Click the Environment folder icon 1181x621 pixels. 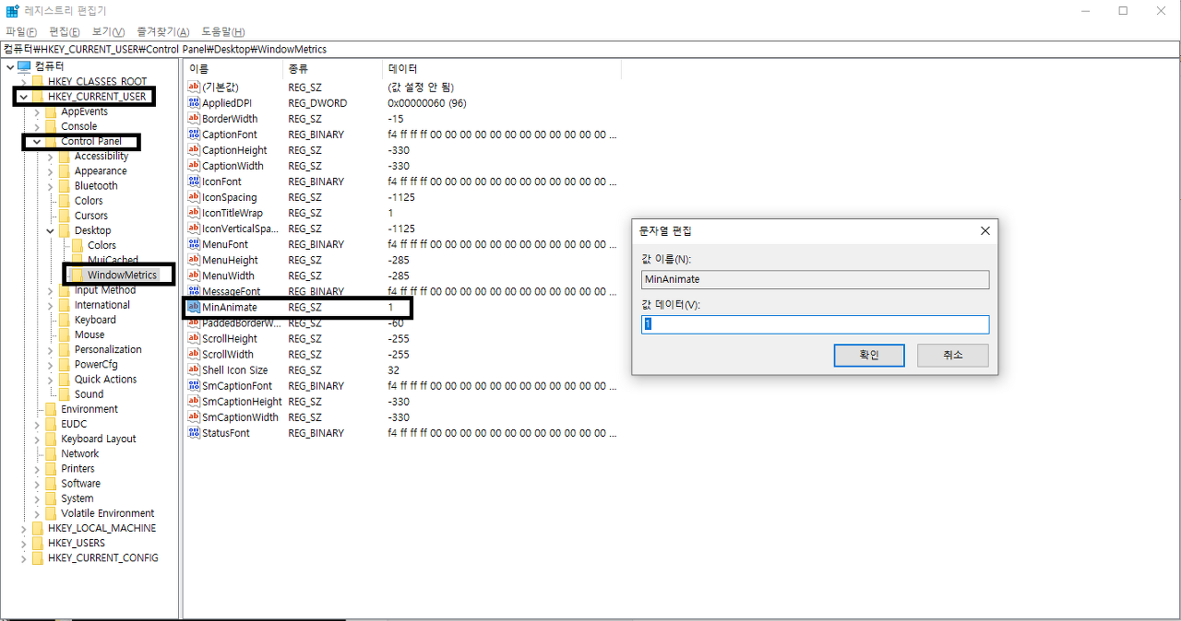(51, 409)
